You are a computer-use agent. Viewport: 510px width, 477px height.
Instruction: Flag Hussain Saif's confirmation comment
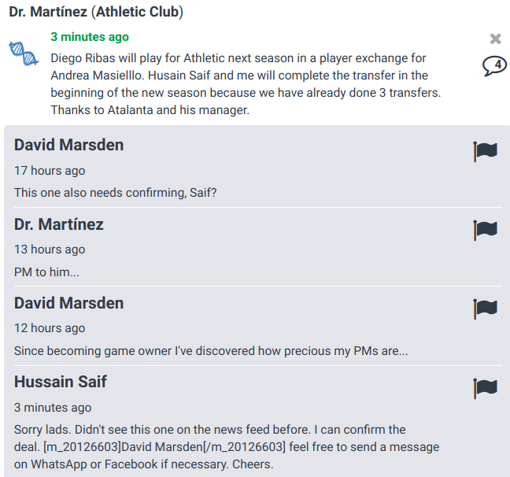[485, 387]
